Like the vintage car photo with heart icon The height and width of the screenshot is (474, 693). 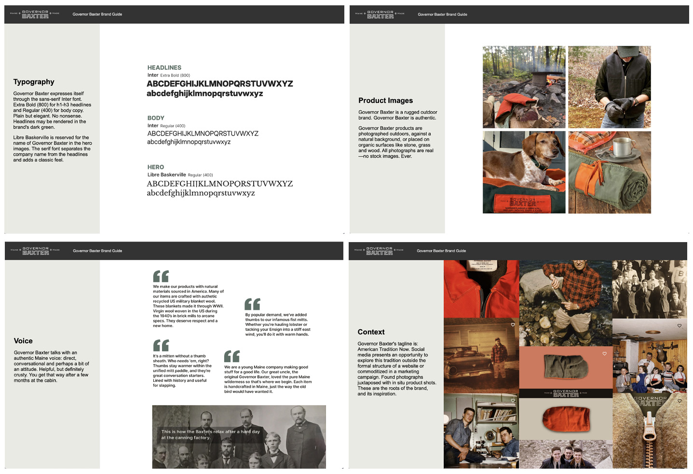(513, 325)
